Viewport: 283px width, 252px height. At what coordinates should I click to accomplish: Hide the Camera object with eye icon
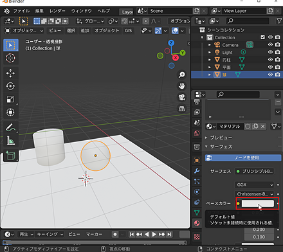coord(270,45)
